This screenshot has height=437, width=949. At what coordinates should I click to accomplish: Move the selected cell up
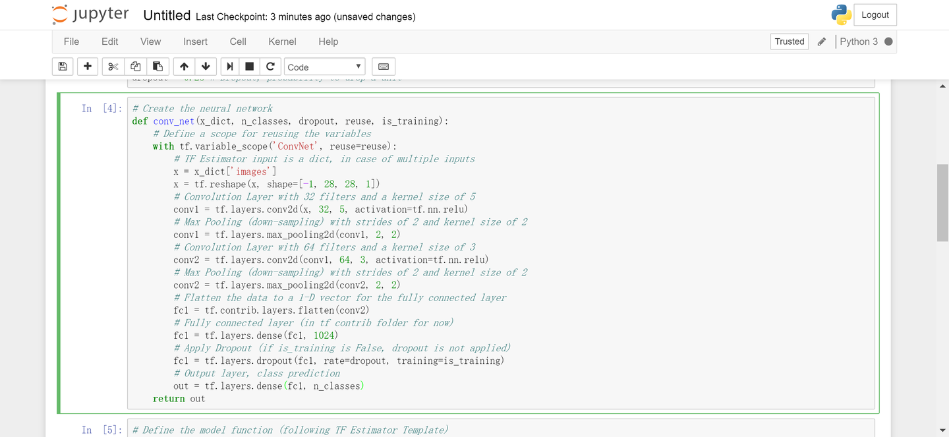[x=184, y=67]
